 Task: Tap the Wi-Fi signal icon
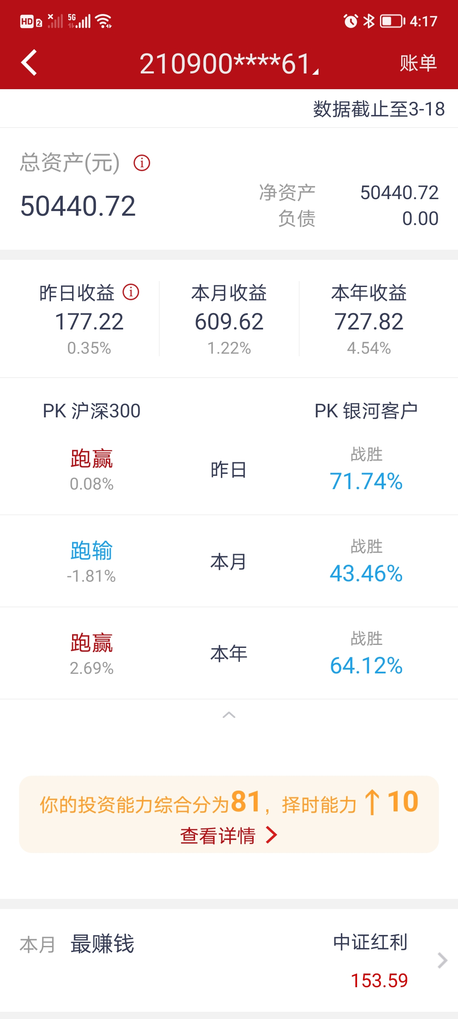click(x=104, y=21)
